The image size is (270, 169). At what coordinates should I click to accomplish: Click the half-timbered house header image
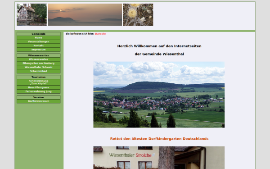pos(31,15)
